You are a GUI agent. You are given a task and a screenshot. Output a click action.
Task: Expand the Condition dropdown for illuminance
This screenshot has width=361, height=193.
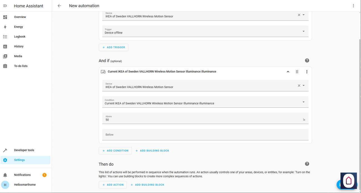[303, 102]
